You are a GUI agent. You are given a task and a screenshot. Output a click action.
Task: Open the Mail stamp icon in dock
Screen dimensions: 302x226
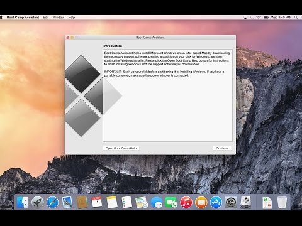(x=67, y=202)
